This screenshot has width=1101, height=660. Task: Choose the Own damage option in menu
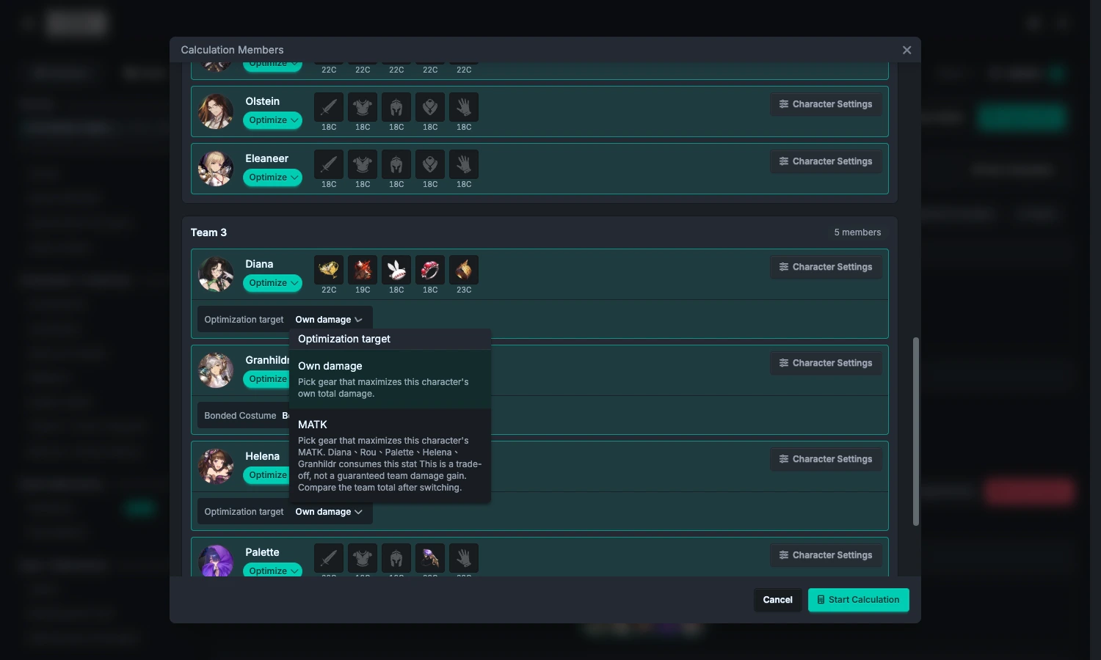coord(390,379)
